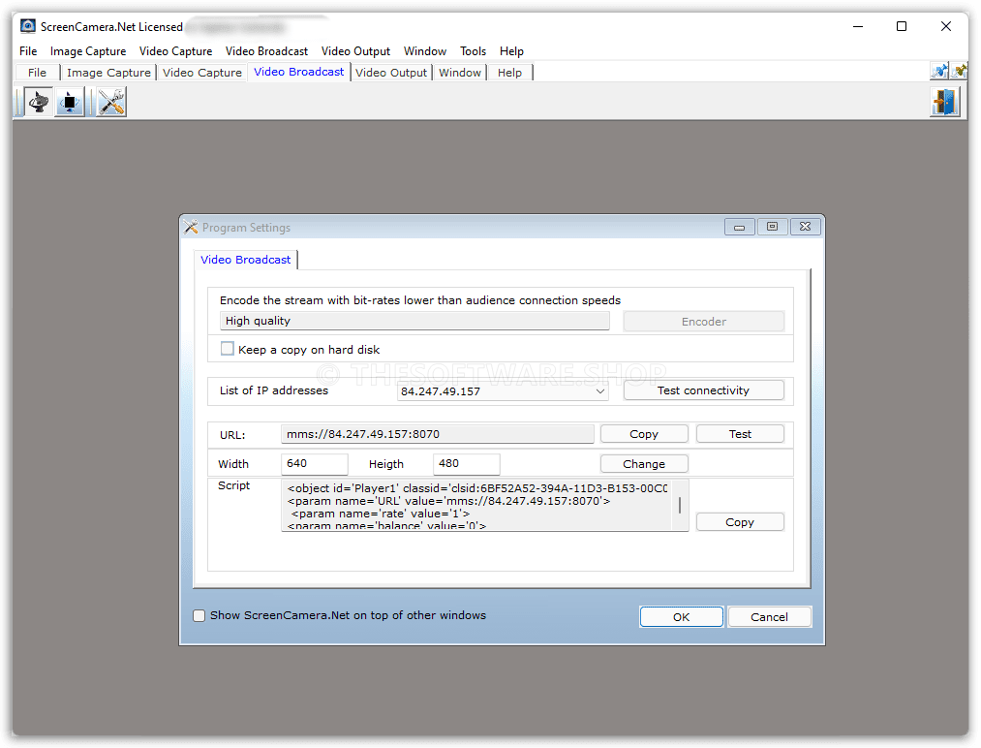Open the Tools menu in the menu bar
This screenshot has width=981, height=748.
click(473, 51)
